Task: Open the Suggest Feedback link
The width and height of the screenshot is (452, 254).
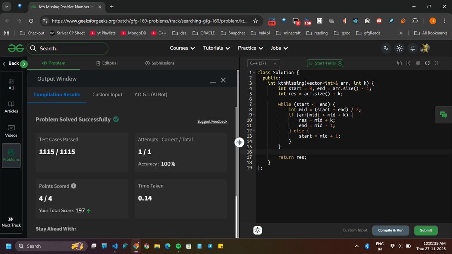Action: pos(212,121)
